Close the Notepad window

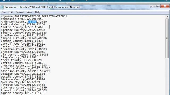(165, 6)
